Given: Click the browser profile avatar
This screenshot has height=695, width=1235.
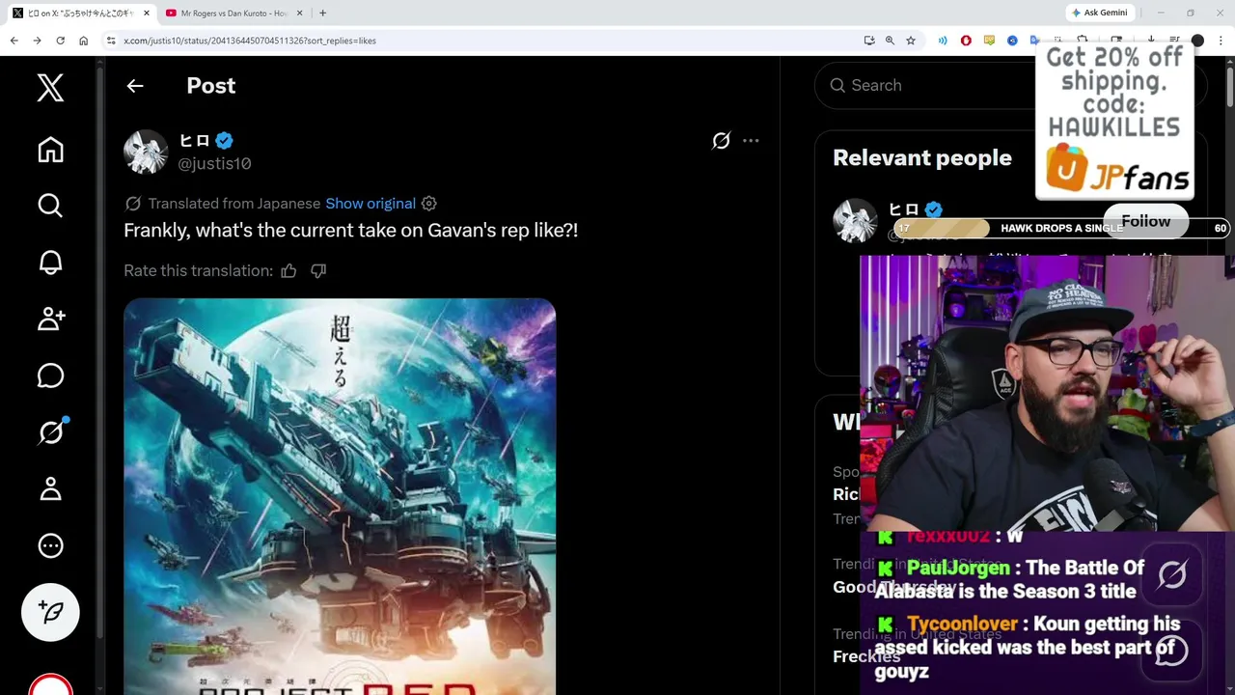Looking at the screenshot, I should click(1197, 41).
